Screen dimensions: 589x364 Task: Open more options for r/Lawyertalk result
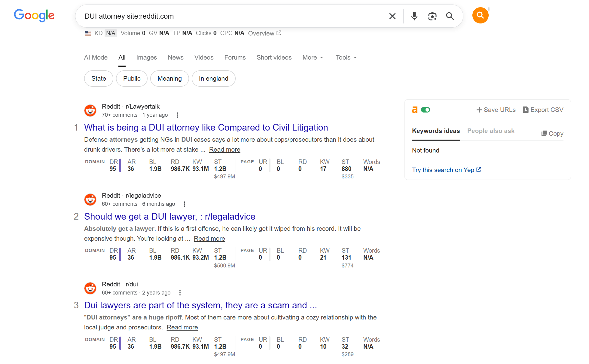177,115
